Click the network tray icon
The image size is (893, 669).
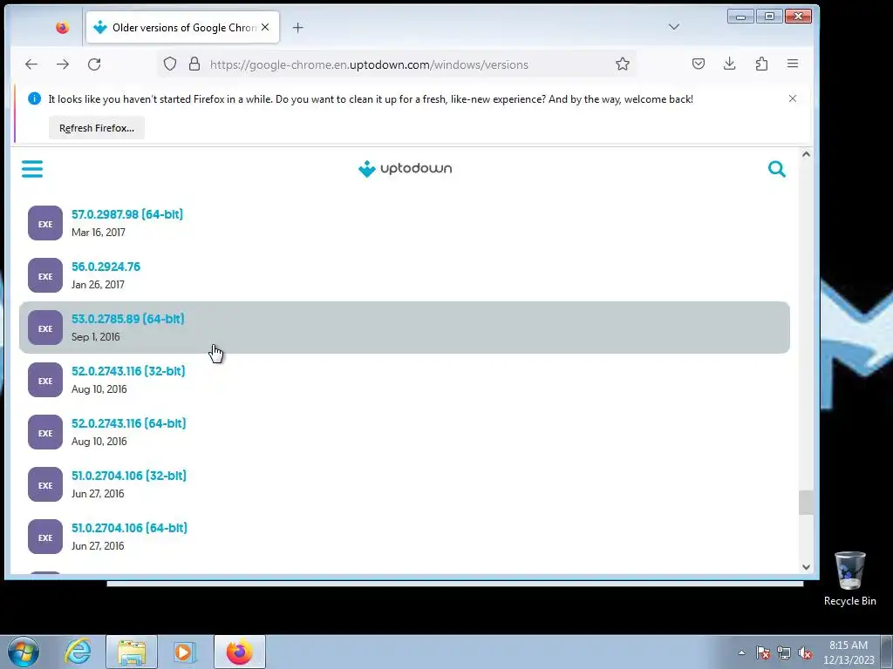pos(784,652)
